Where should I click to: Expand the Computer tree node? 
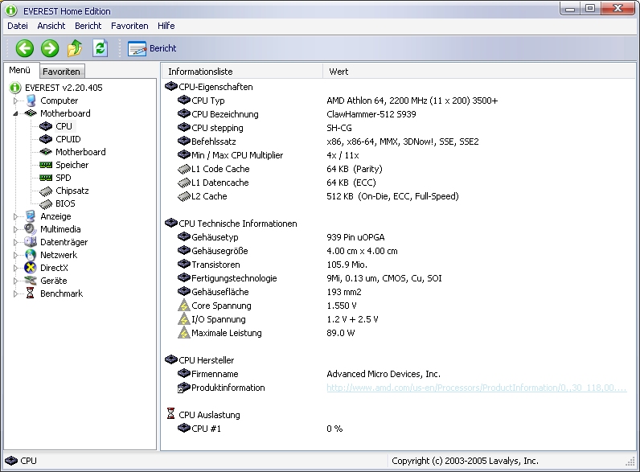click(15, 101)
